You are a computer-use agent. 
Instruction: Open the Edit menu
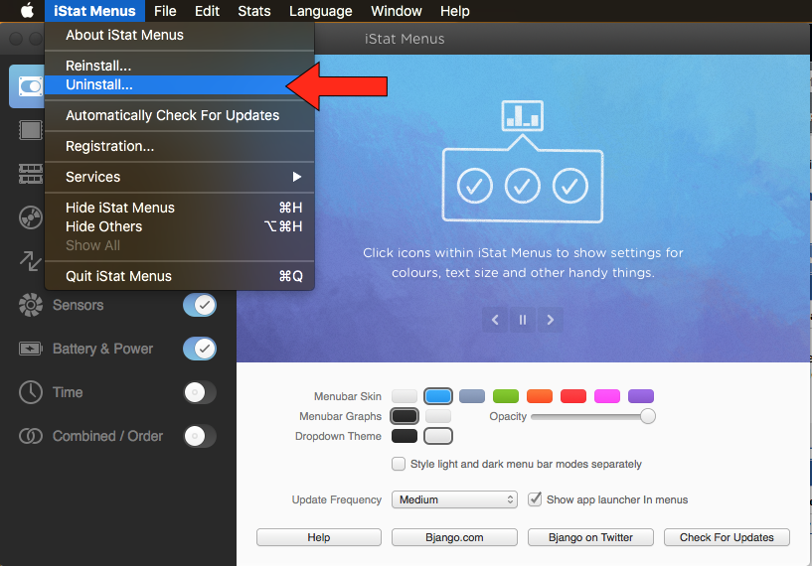pyautogui.click(x=207, y=11)
